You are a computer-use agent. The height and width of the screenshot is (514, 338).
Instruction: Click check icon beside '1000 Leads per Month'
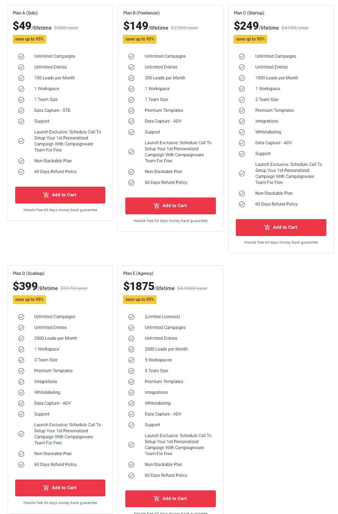242,78
